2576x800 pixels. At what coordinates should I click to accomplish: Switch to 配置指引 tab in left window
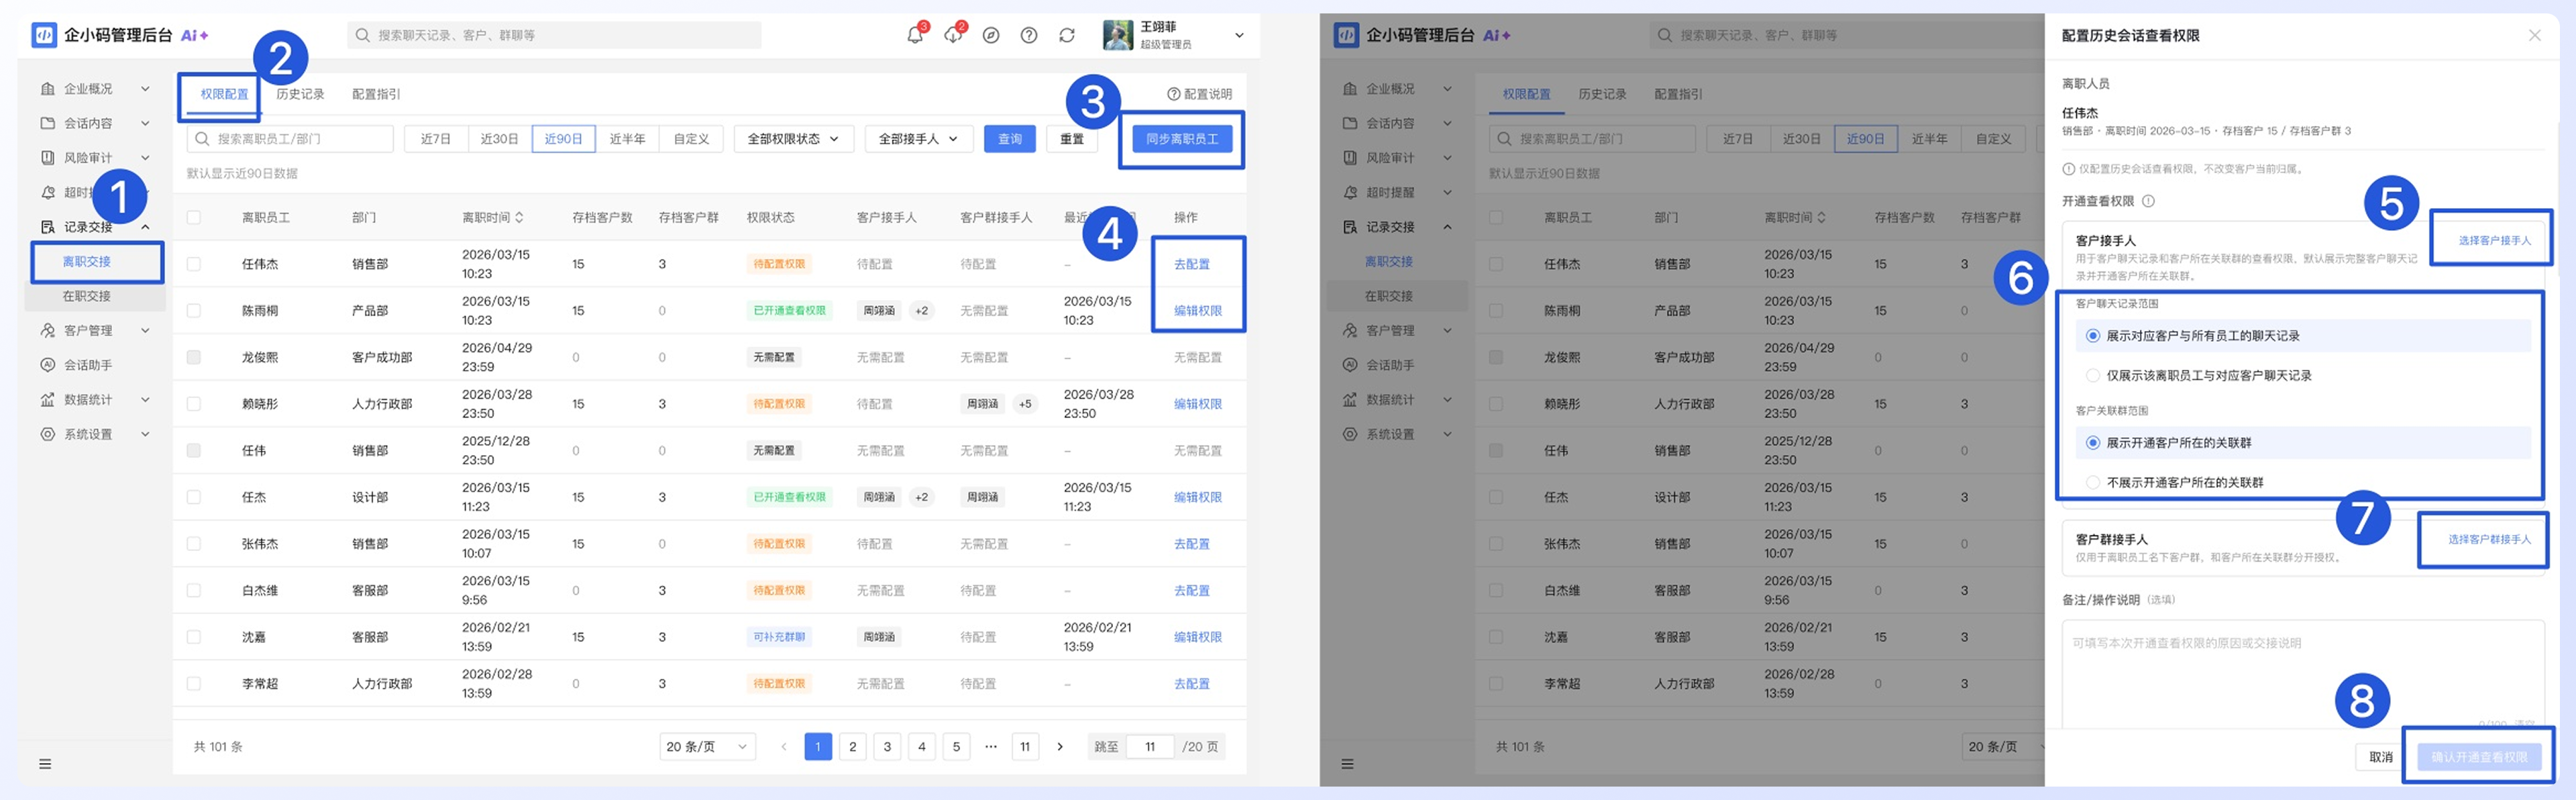376,94
